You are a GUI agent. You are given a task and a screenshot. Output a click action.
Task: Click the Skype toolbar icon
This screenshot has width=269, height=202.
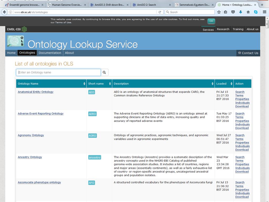256,12
